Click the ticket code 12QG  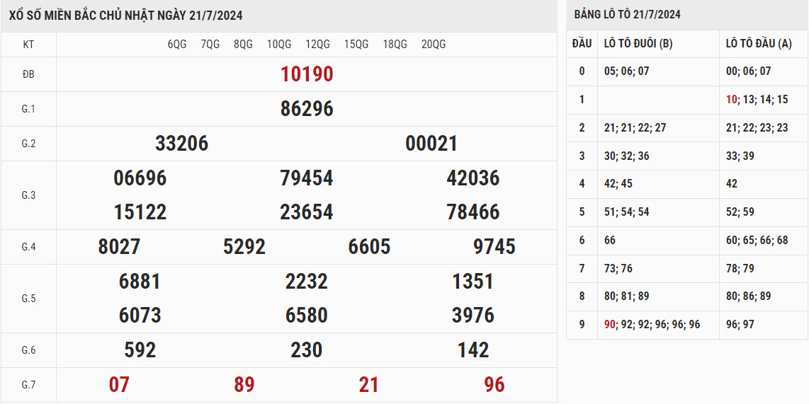click(317, 45)
